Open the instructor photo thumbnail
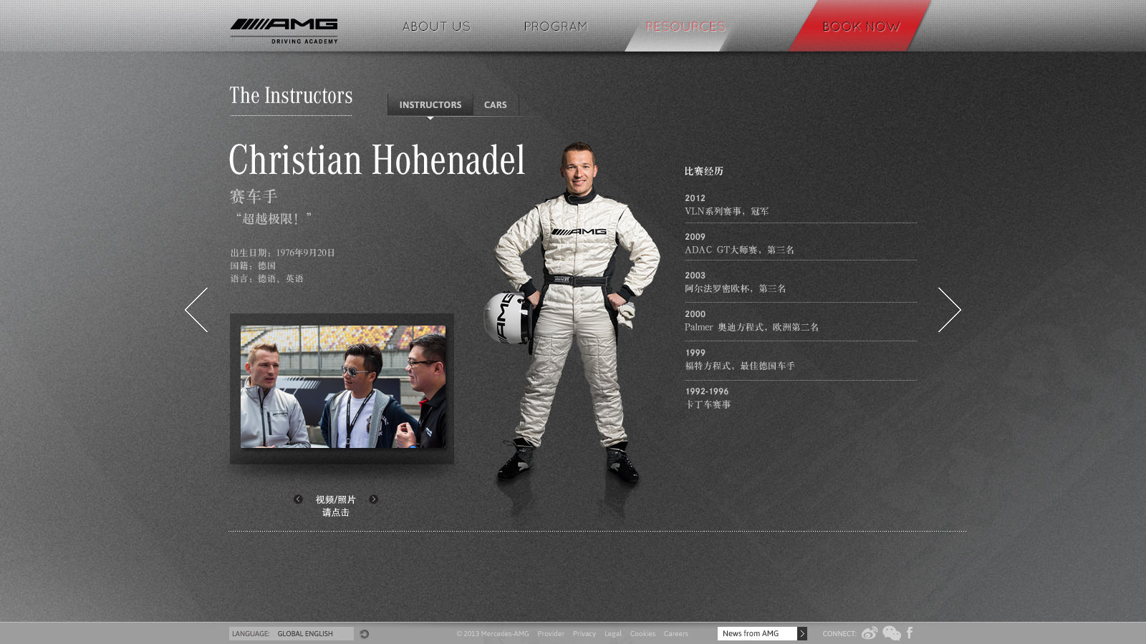Screen dimensions: 1146x644 coord(342,387)
